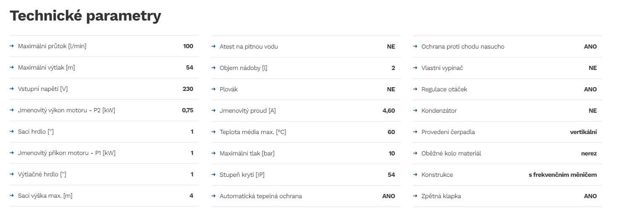Screen dimensions: 625x217
Task: Click the arrow icon next to Plovák
Action: (214, 89)
